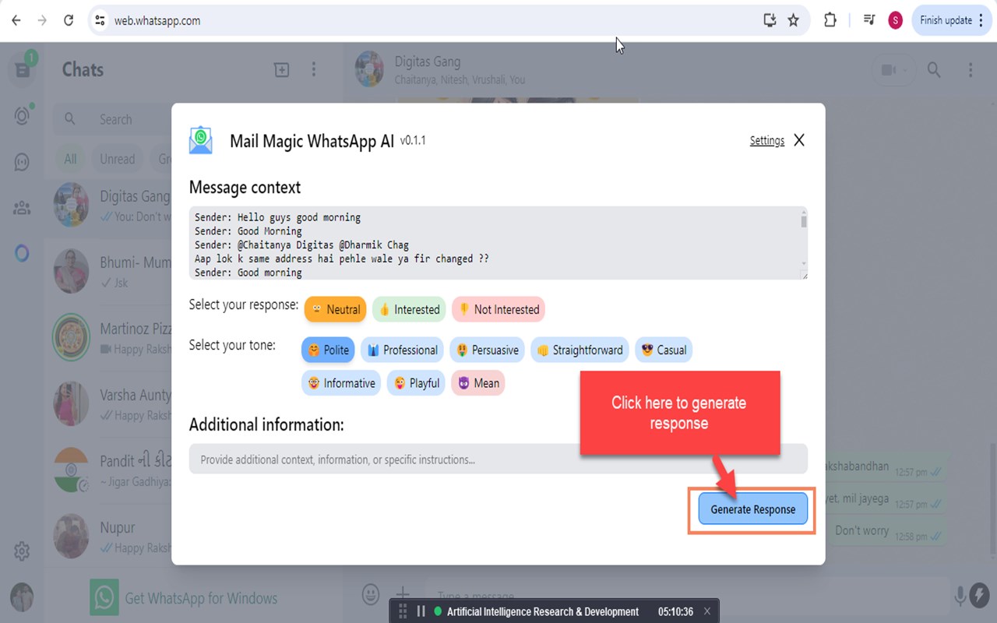997x623 pixels.
Task: Select the Unread chats filter
Action: 118,159
